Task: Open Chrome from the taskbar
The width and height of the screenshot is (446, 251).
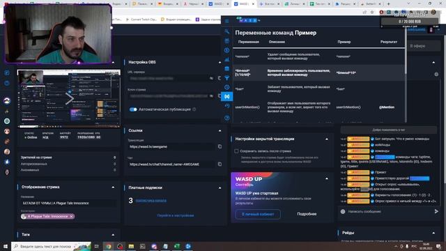Action: tap(109, 246)
